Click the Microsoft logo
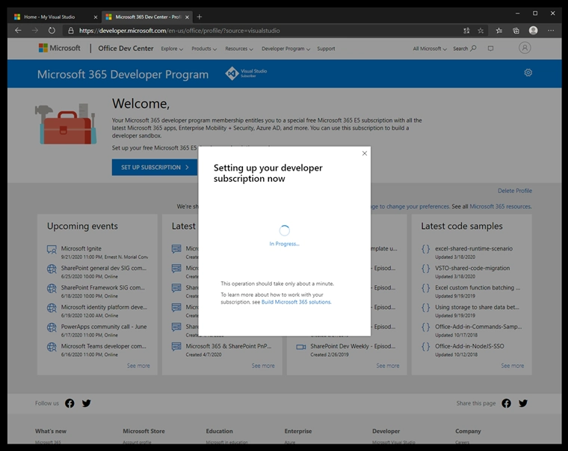 [59, 48]
